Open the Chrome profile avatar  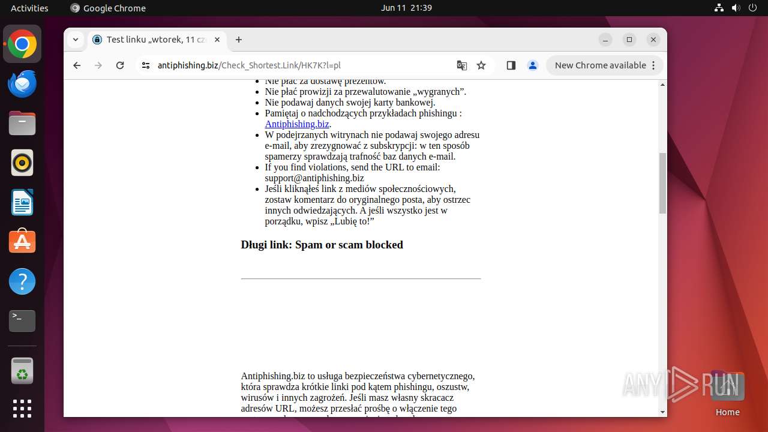pos(533,65)
